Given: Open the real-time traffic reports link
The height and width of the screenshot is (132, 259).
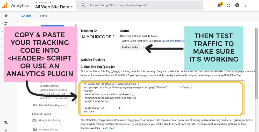Looking at the screenshot, I should [174, 41].
